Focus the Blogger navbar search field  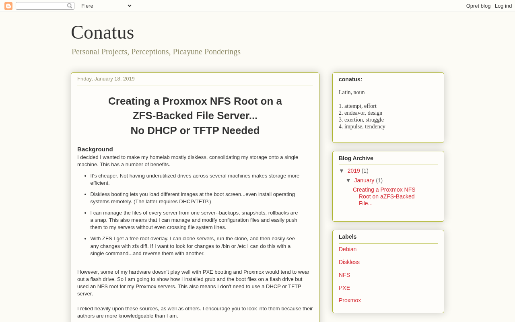pos(41,6)
